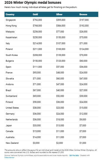
Task: Click Kazakhstan's silver amount $150,000
Action: (x=60, y=37)
